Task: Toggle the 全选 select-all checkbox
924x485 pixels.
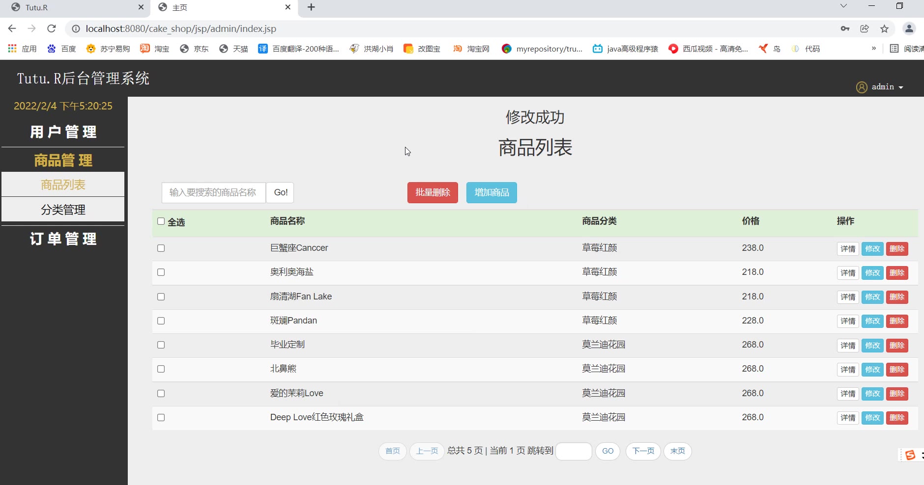Action: 161,221
